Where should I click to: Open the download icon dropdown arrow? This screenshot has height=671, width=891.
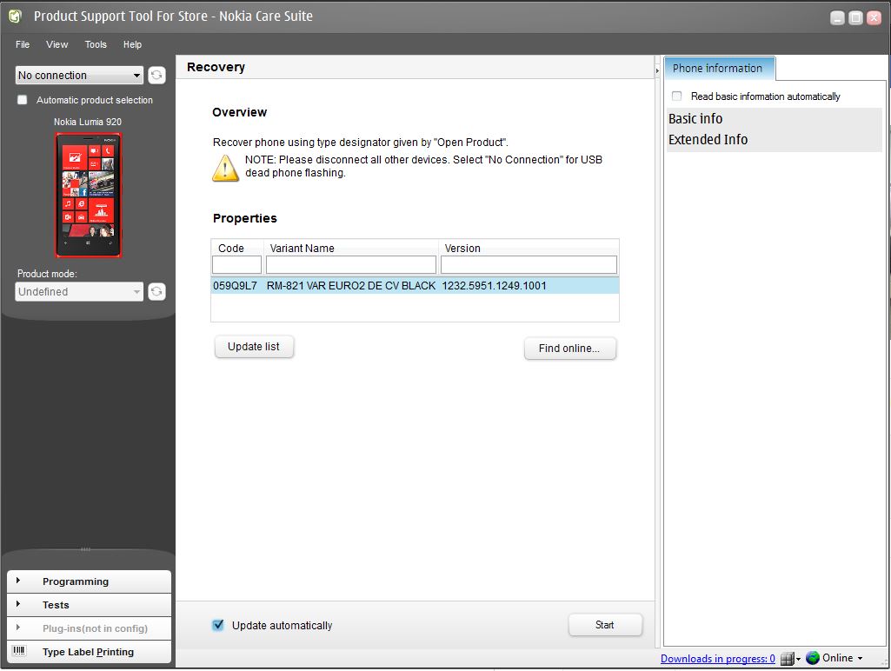[798, 659]
